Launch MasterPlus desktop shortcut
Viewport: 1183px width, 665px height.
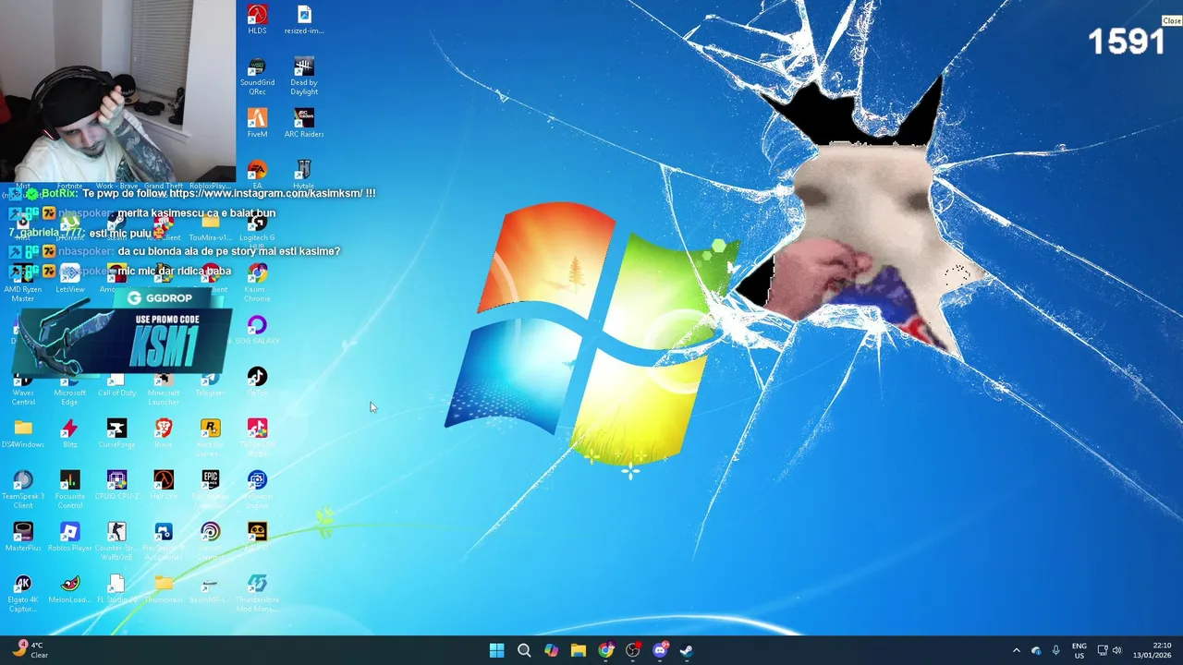23,537
